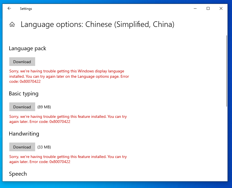This screenshot has height=188, width=232.
Task: Click the Language pack heading
Action: 27,49
